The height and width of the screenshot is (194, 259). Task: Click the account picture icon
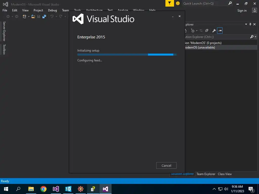(x=254, y=10)
